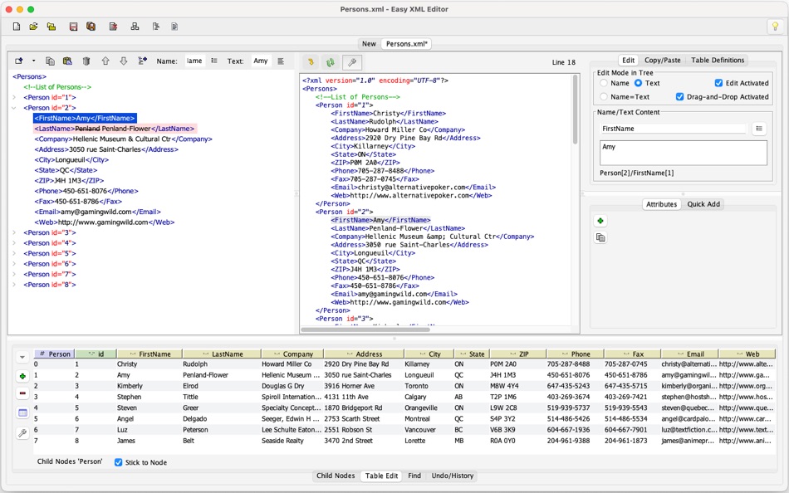
Task: Remove table row with red minus icon
Action: (x=22, y=393)
